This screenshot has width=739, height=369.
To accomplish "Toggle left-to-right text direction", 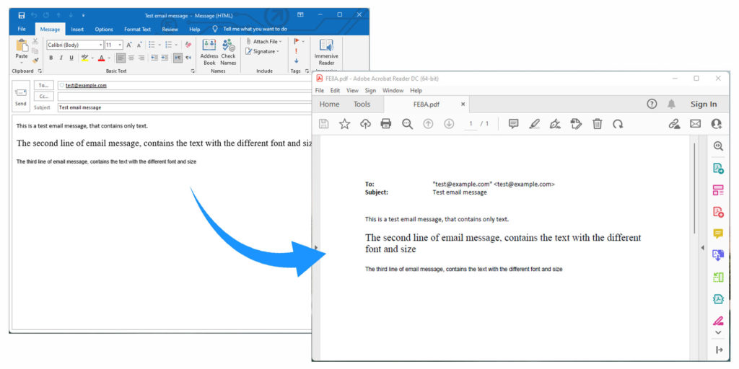I will 178,58.
